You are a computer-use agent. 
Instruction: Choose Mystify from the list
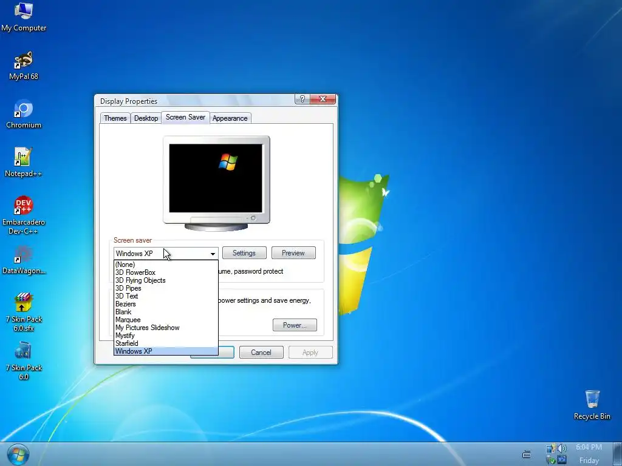166,336
